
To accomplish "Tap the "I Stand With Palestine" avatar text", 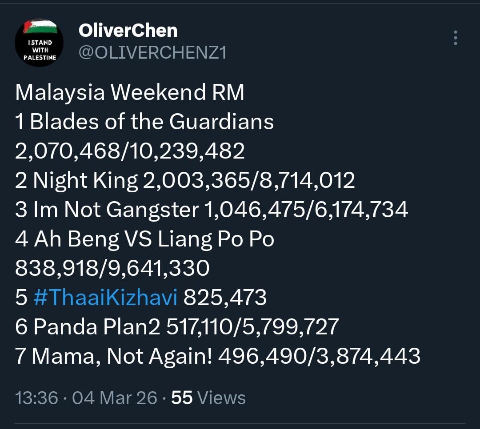I will pos(40,50).
